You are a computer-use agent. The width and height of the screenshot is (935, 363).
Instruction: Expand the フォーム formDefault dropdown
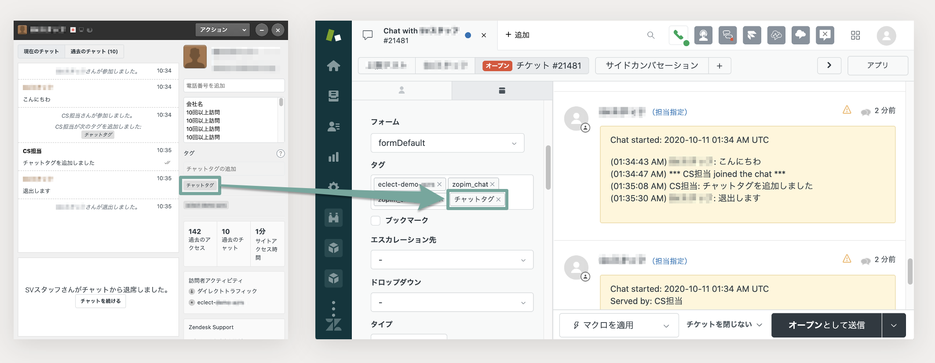click(448, 143)
